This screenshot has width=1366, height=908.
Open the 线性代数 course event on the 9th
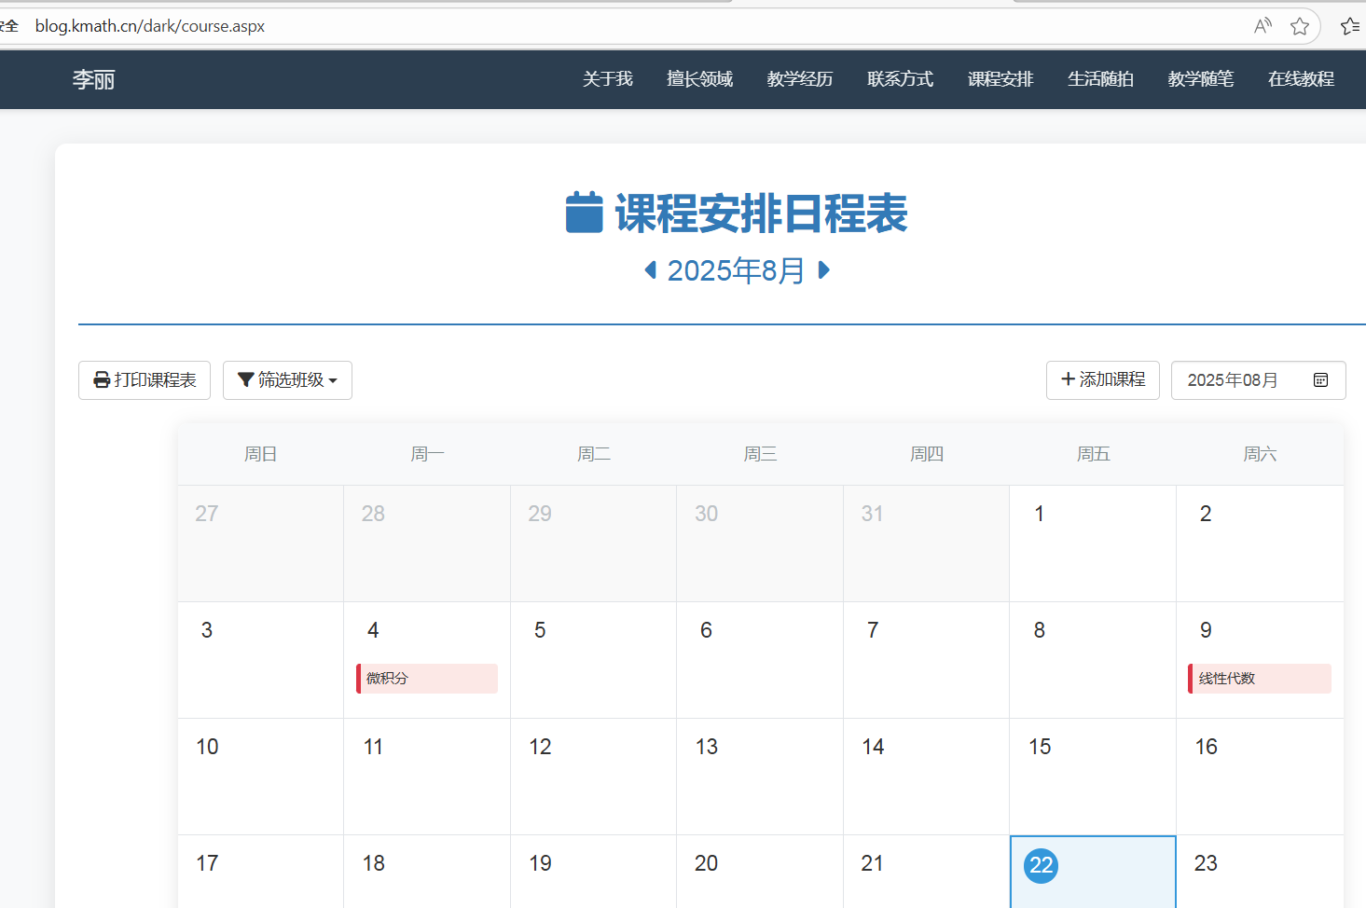[1259, 679]
